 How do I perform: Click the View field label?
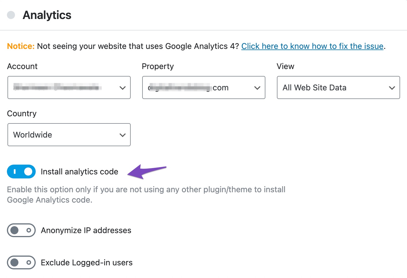[285, 66]
